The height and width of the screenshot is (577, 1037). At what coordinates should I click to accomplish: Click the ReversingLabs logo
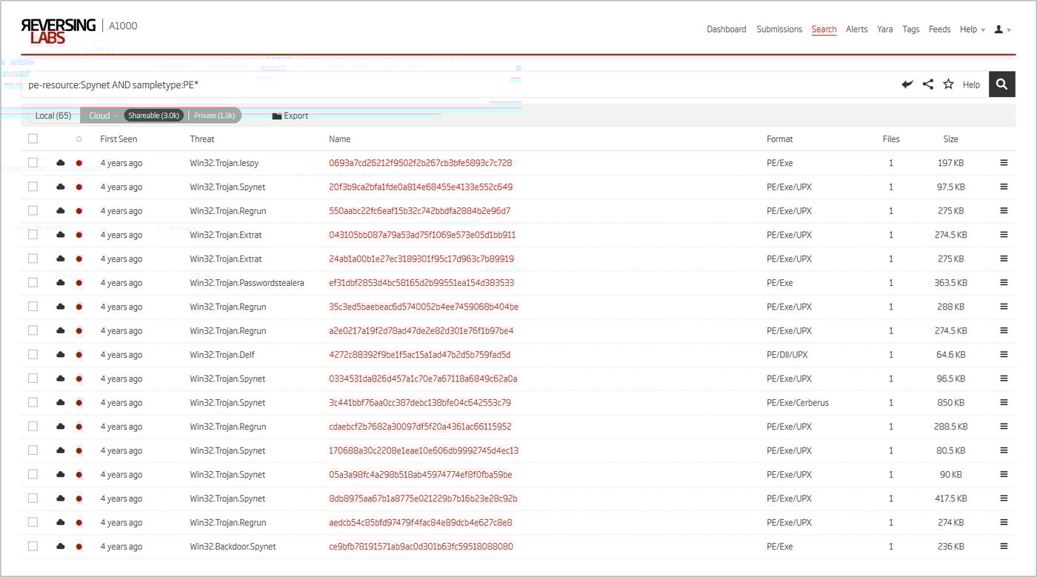[x=59, y=30]
